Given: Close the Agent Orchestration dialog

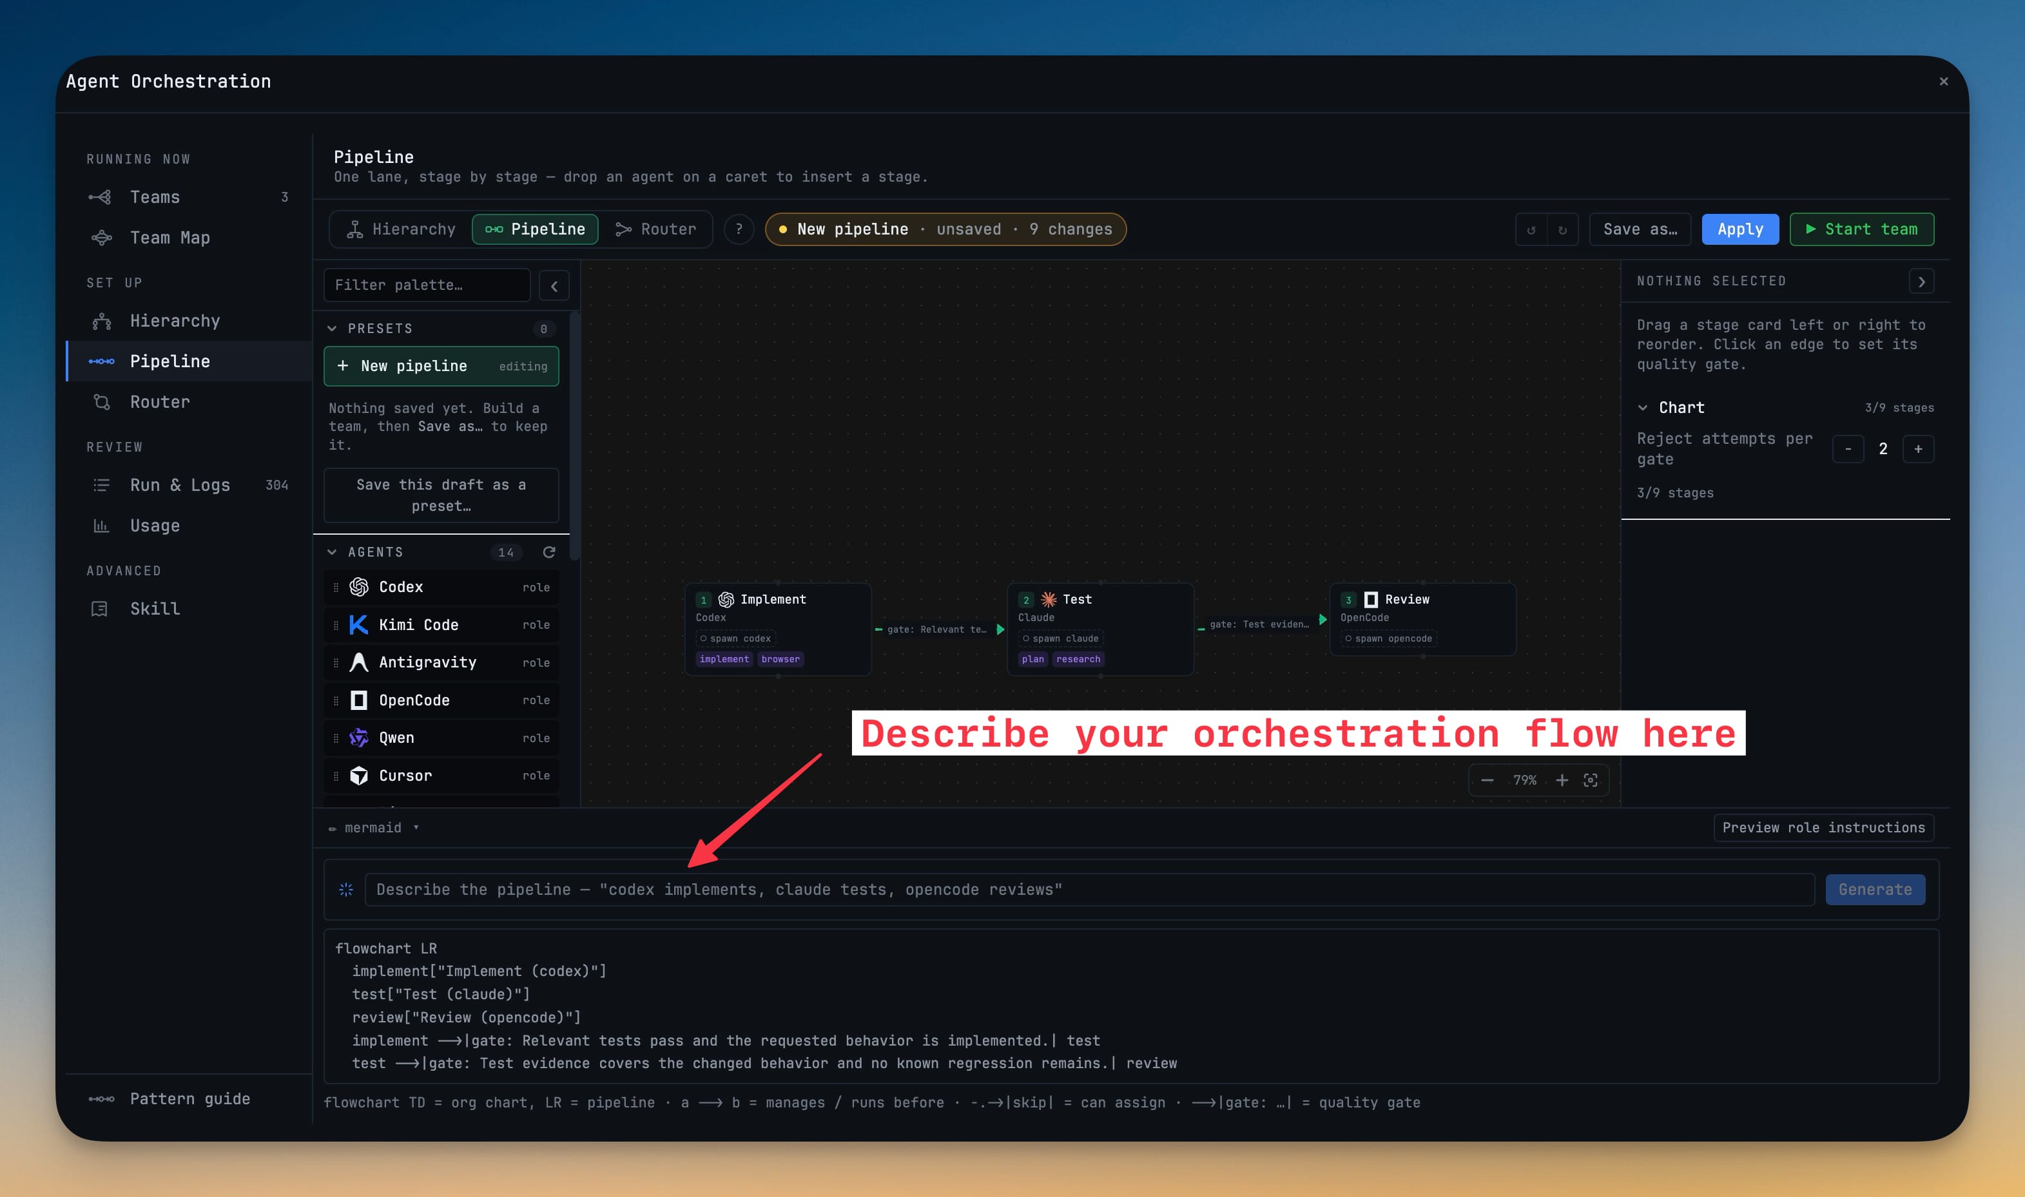Looking at the screenshot, I should click(1944, 81).
